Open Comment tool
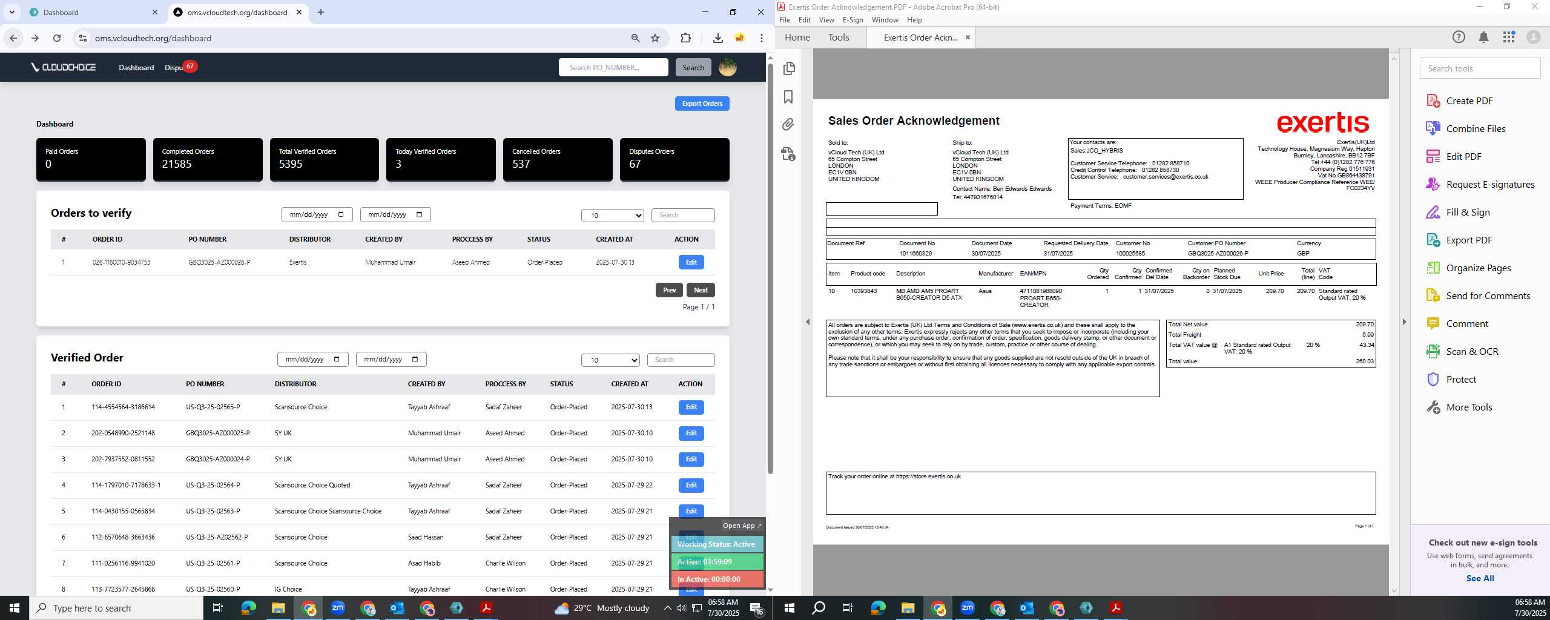This screenshot has height=620, width=1550. coord(1457,323)
